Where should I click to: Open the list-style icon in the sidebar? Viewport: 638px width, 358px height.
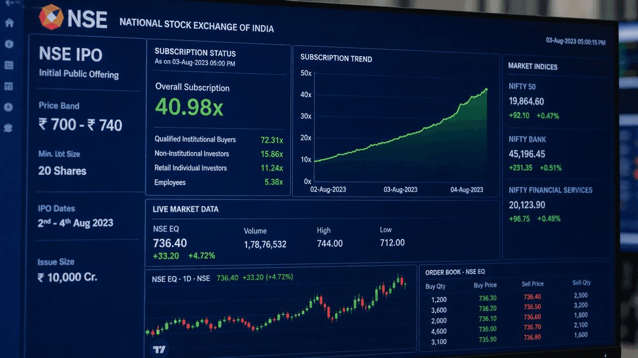tap(9, 65)
